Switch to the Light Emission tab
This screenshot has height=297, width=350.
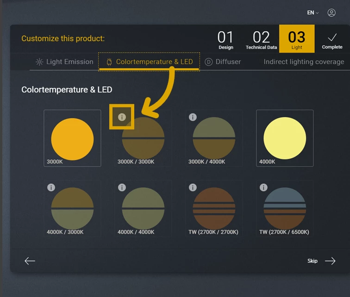pos(64,62)
